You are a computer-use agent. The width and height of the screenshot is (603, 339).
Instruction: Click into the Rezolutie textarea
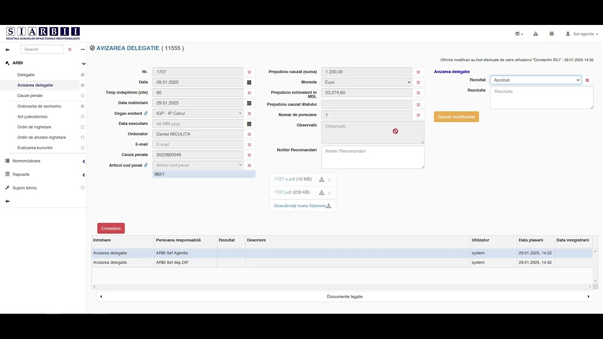click(x=542, y=97)
